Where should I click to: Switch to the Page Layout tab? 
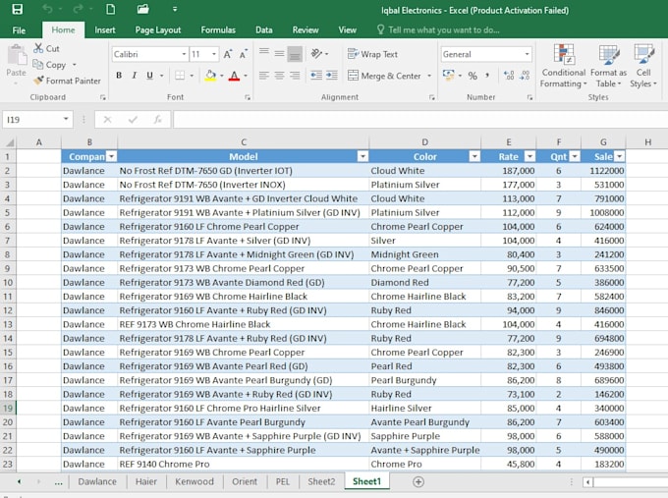pyautogui.click(x=158, y=29)
